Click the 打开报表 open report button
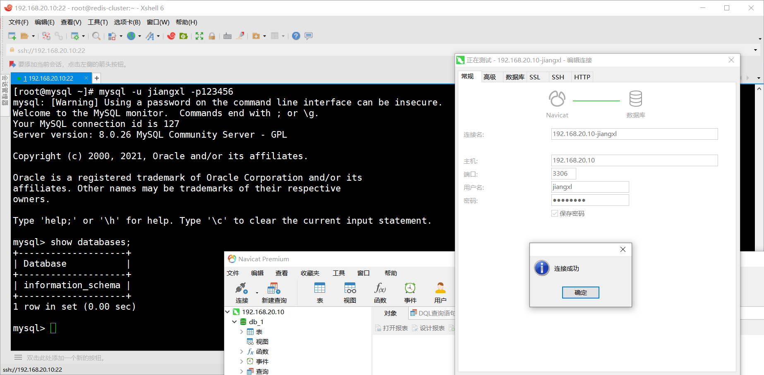Viewport: 764px width, 375px height. 391,328
